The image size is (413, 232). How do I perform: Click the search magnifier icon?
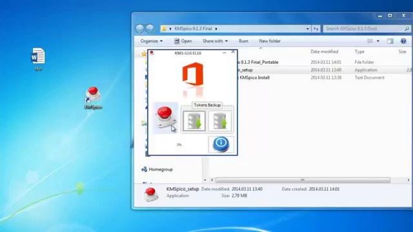(407, 28)
